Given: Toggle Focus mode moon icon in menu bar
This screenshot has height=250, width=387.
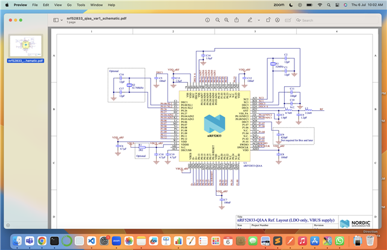Looking at the screenshot, I should pyautogui.click(x=291, y=5).
